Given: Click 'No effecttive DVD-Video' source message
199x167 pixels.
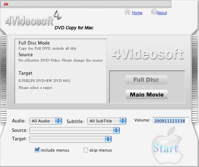Looking at the screenshot, I should coord(61,60).
